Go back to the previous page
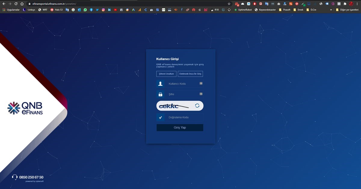The width and height of the screenshot is (361, 189). 4,4
